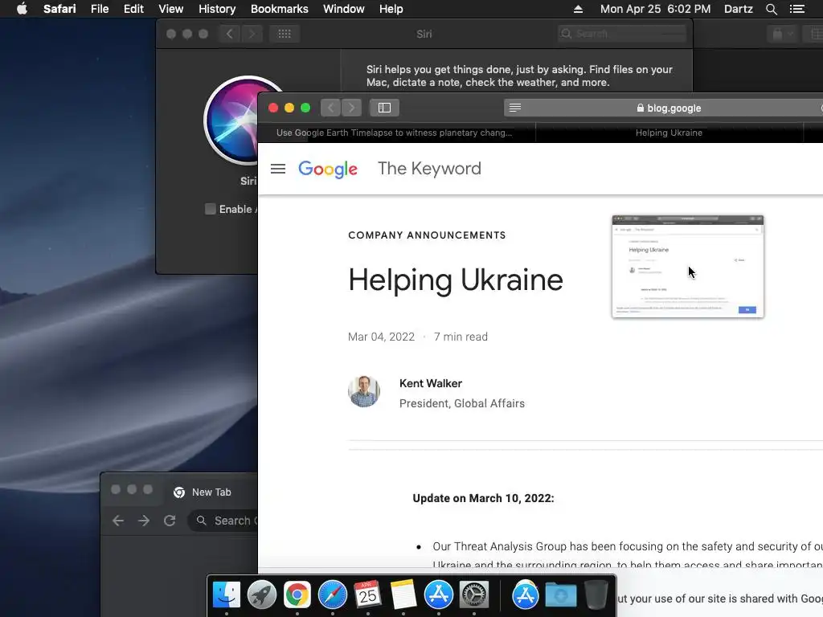Click the search field in Siri window
This screenshot has height=617, width=823.
[622, 34]
